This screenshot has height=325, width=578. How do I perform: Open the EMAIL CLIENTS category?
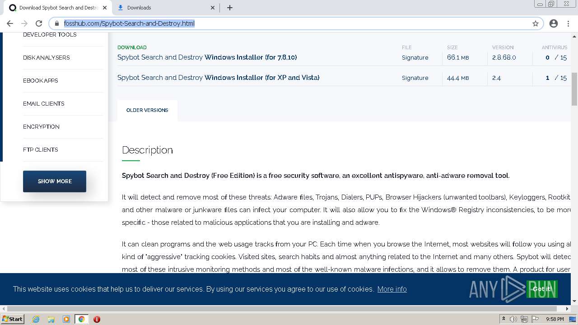click(44, 104)
